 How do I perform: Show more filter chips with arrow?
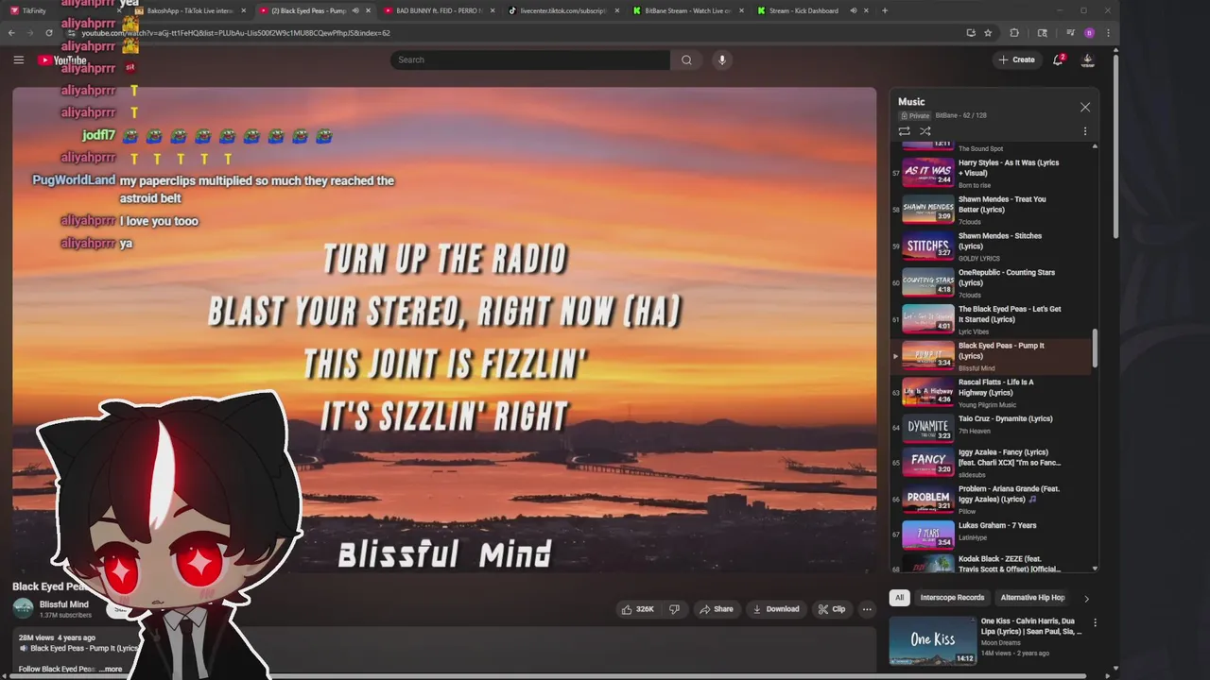1086,598
